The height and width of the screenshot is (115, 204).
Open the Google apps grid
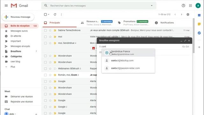point(191,6)
